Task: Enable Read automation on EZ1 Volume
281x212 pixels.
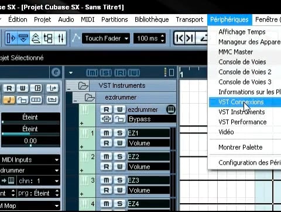Action: coord(107,143)
